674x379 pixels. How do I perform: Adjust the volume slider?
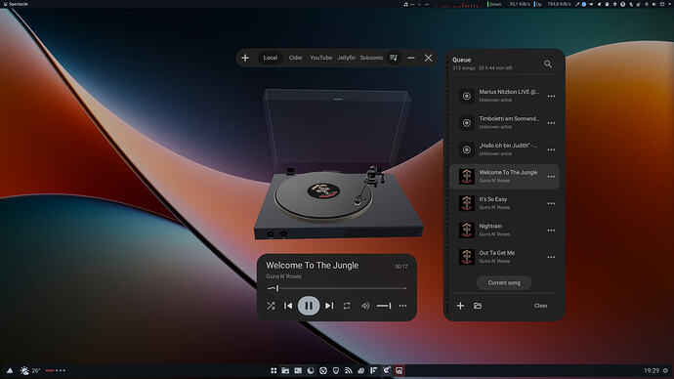[384, 306]
